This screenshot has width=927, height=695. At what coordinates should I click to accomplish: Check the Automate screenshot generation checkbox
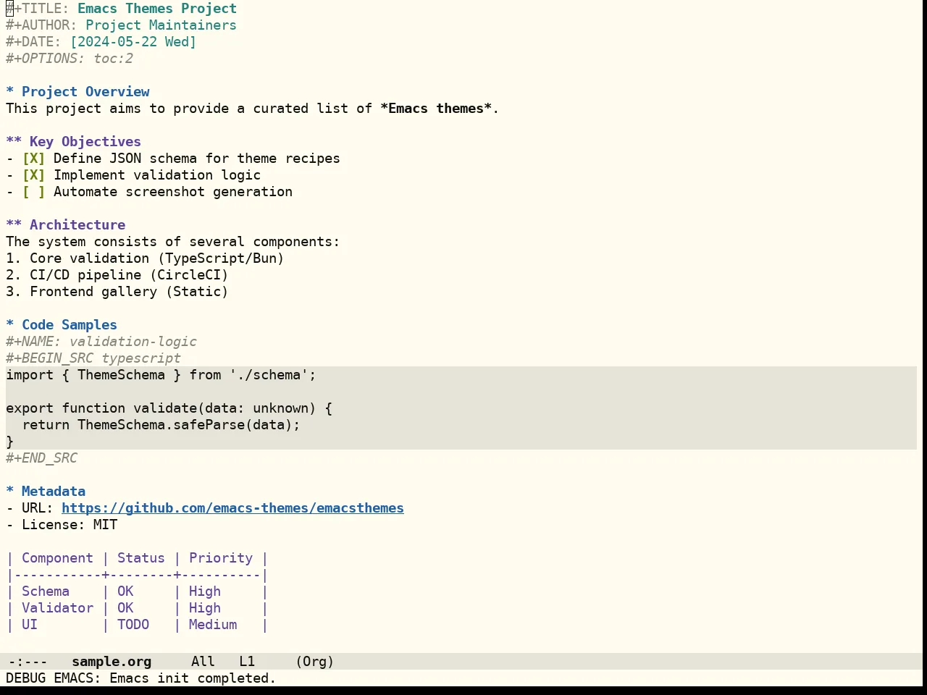pyautogui.click(x=33, y=192)
